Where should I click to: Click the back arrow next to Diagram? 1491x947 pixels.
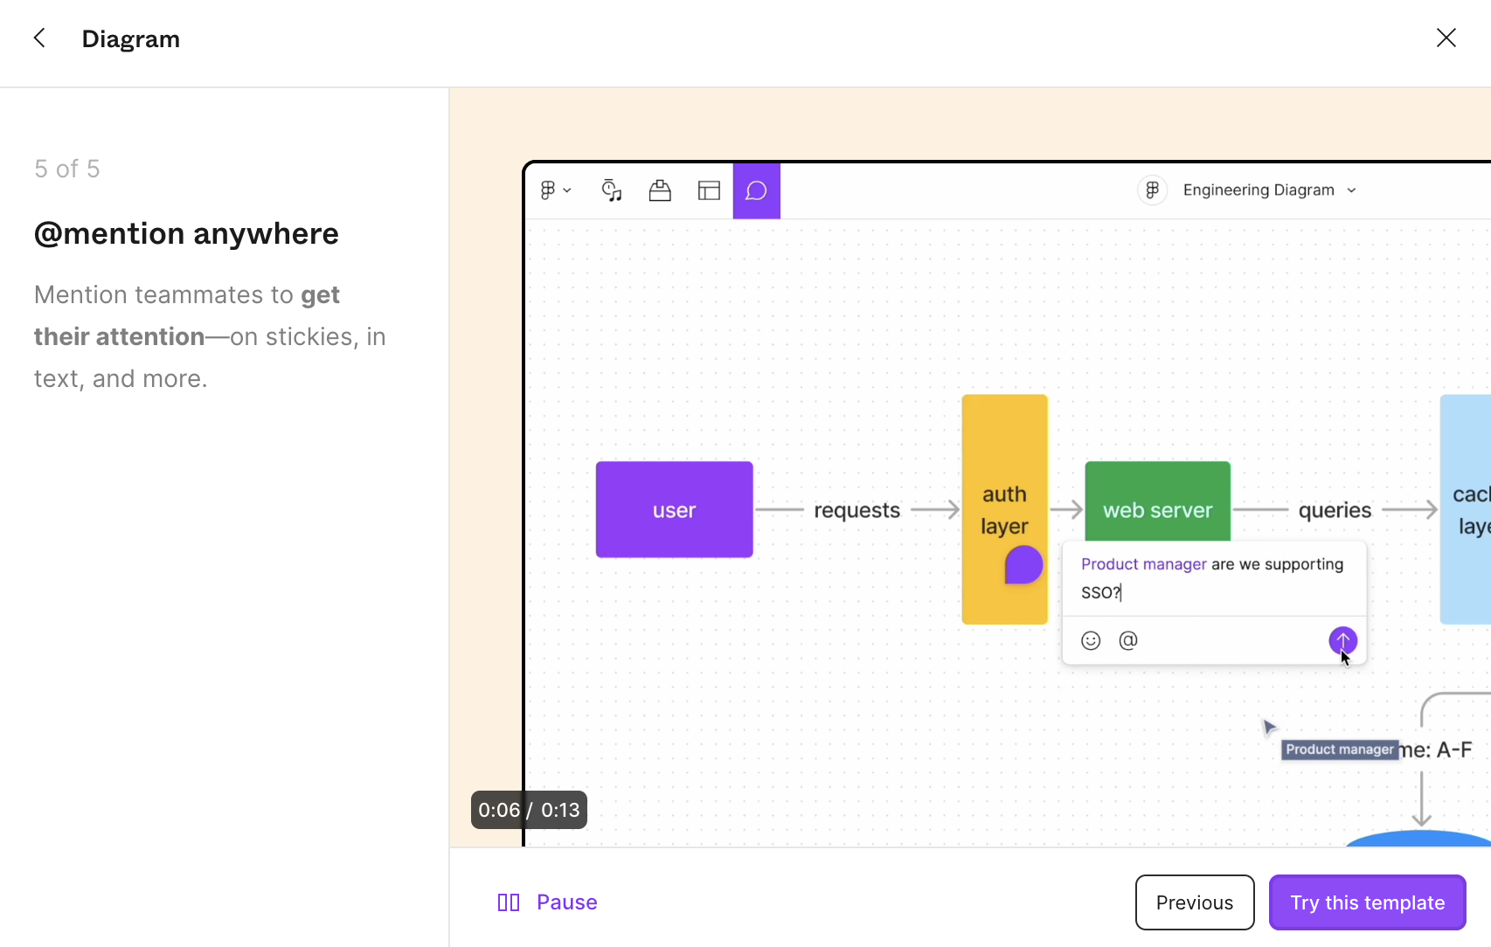(39, 38)
